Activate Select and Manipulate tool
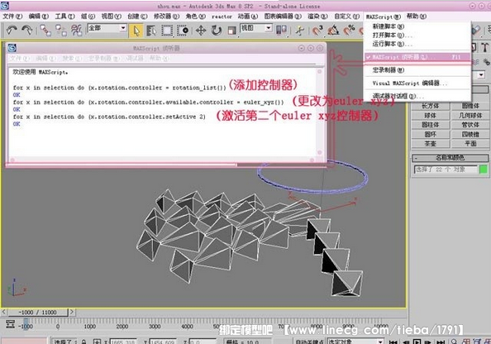 pyautogui.click(x=299, y=31)
